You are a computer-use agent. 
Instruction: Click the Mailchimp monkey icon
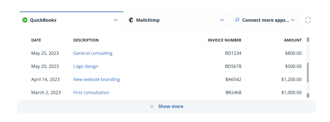(131, 20)
